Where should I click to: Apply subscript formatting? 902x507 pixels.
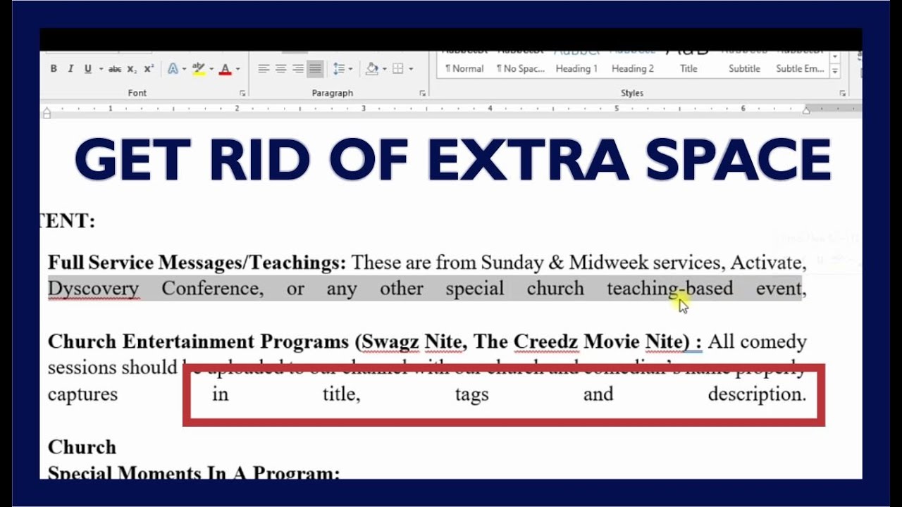tap(132, 69)
